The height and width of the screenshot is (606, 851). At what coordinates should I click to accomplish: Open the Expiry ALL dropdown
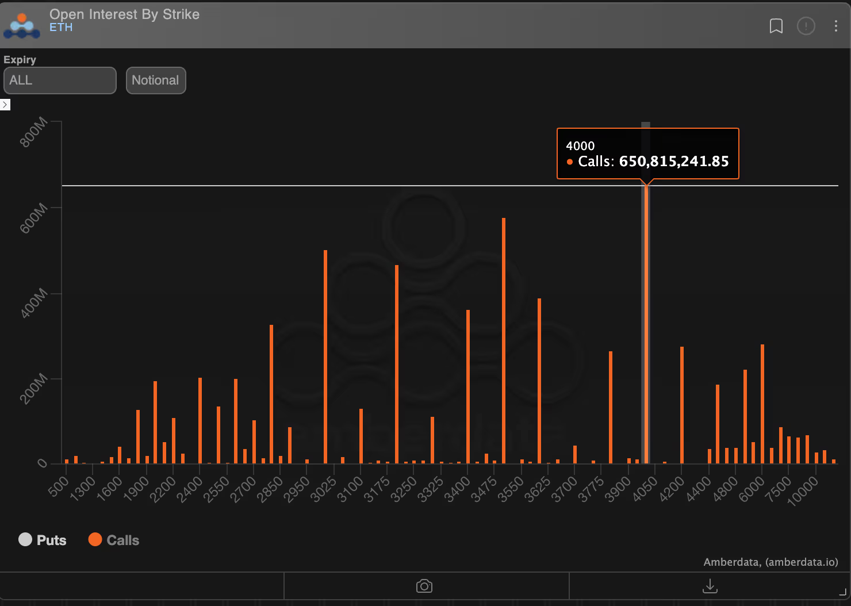(x=60, y=80)
